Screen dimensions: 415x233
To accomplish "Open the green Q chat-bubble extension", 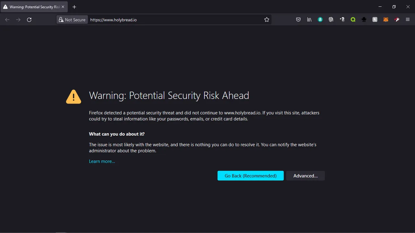I will click(x=353, y=20).
